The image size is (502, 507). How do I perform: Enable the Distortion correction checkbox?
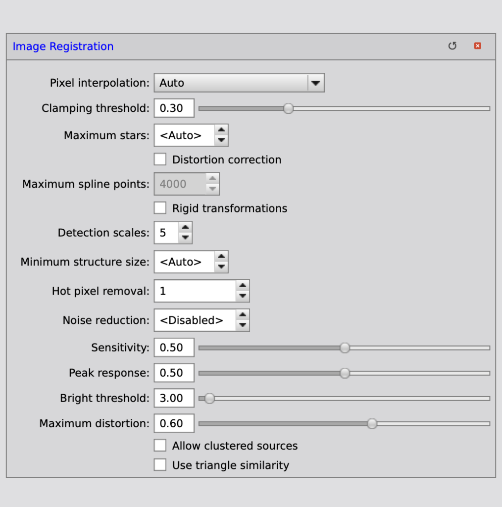(x=160, y=159)
